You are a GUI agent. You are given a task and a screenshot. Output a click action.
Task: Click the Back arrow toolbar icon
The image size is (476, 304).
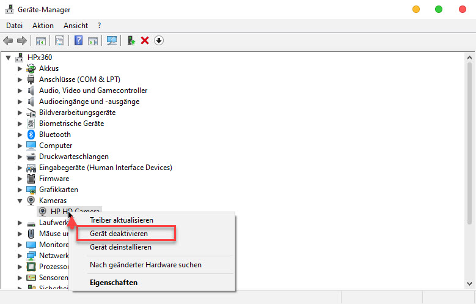8,40
